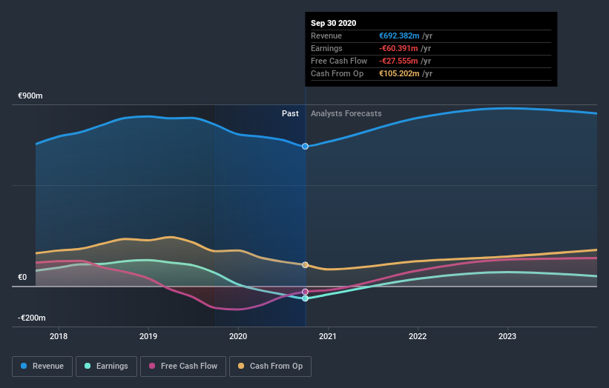The width and height of the screenshot is (609, 388).
Task: Click the pink dot in Free Cash Flow legend
Action: 152,366
